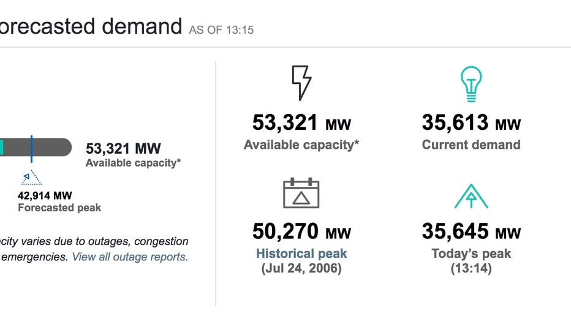This screenshot has width=571, height=321.
Task: Click the 50,270 MW historical peak value
Action: click(x=301, y=232)
